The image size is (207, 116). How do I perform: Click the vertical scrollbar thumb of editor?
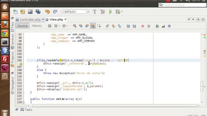(x=202, y=86)
